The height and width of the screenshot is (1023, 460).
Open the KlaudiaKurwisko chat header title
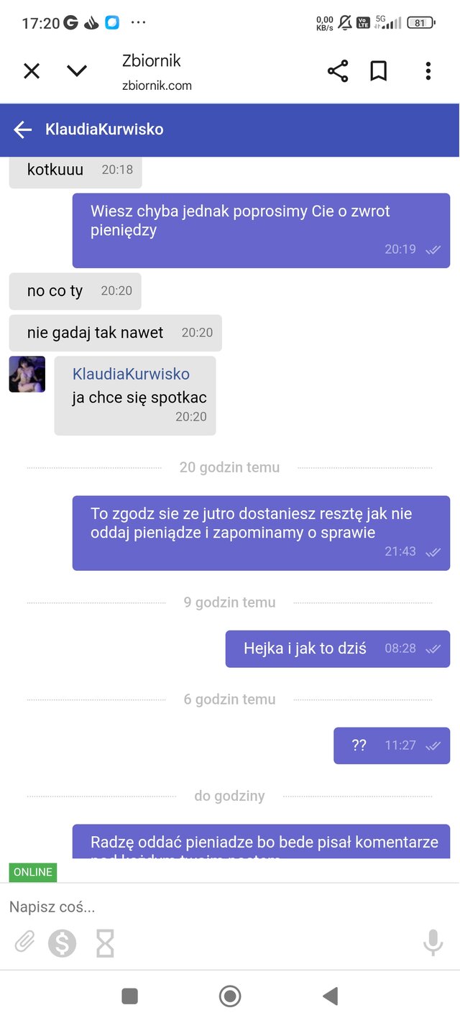coord(104,129)
